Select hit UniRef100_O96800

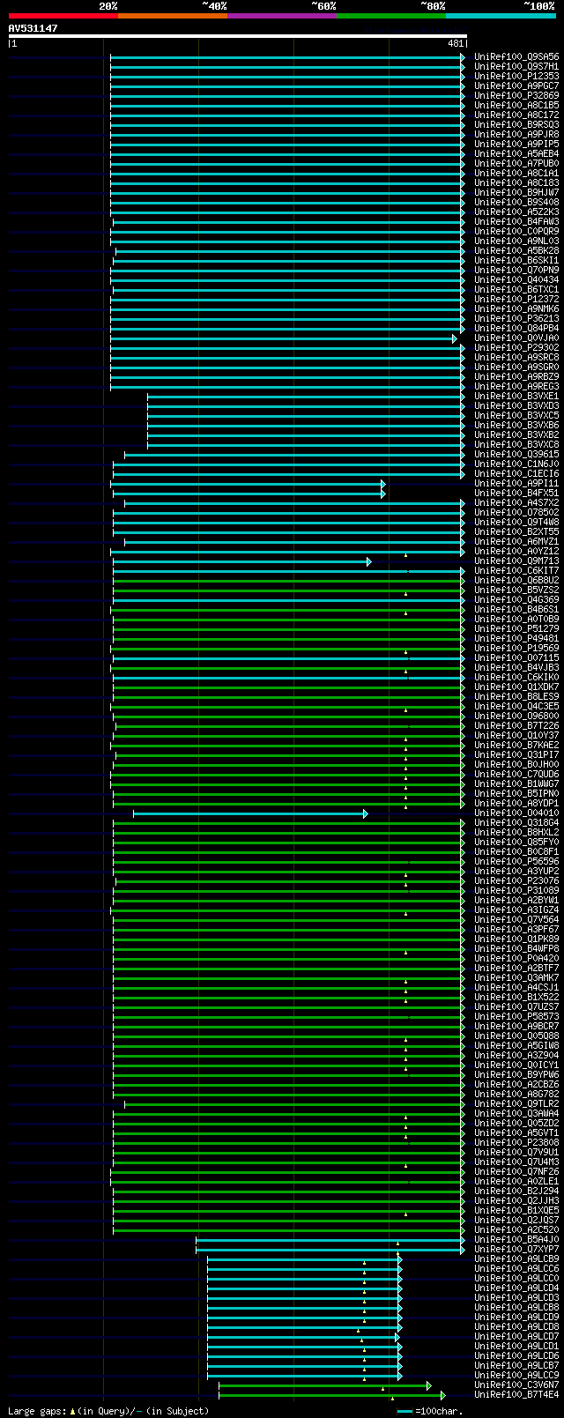(x=516, y=716)
